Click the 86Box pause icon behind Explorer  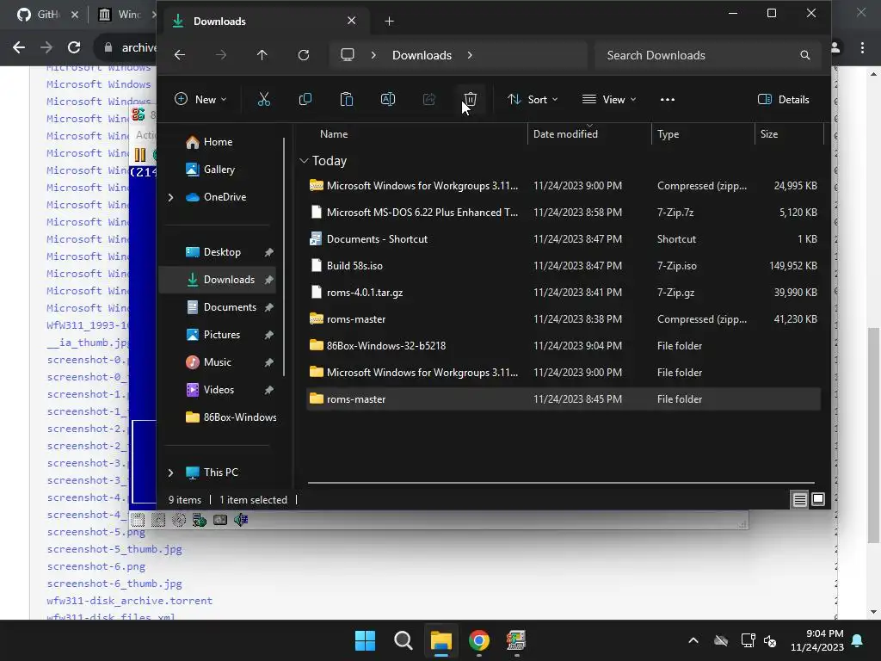[x=140, y=155]
